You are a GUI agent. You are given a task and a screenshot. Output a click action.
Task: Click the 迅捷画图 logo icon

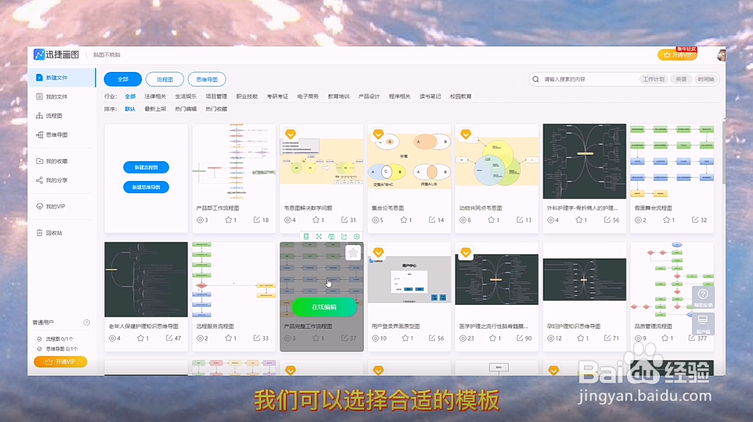tap(39, 55)
